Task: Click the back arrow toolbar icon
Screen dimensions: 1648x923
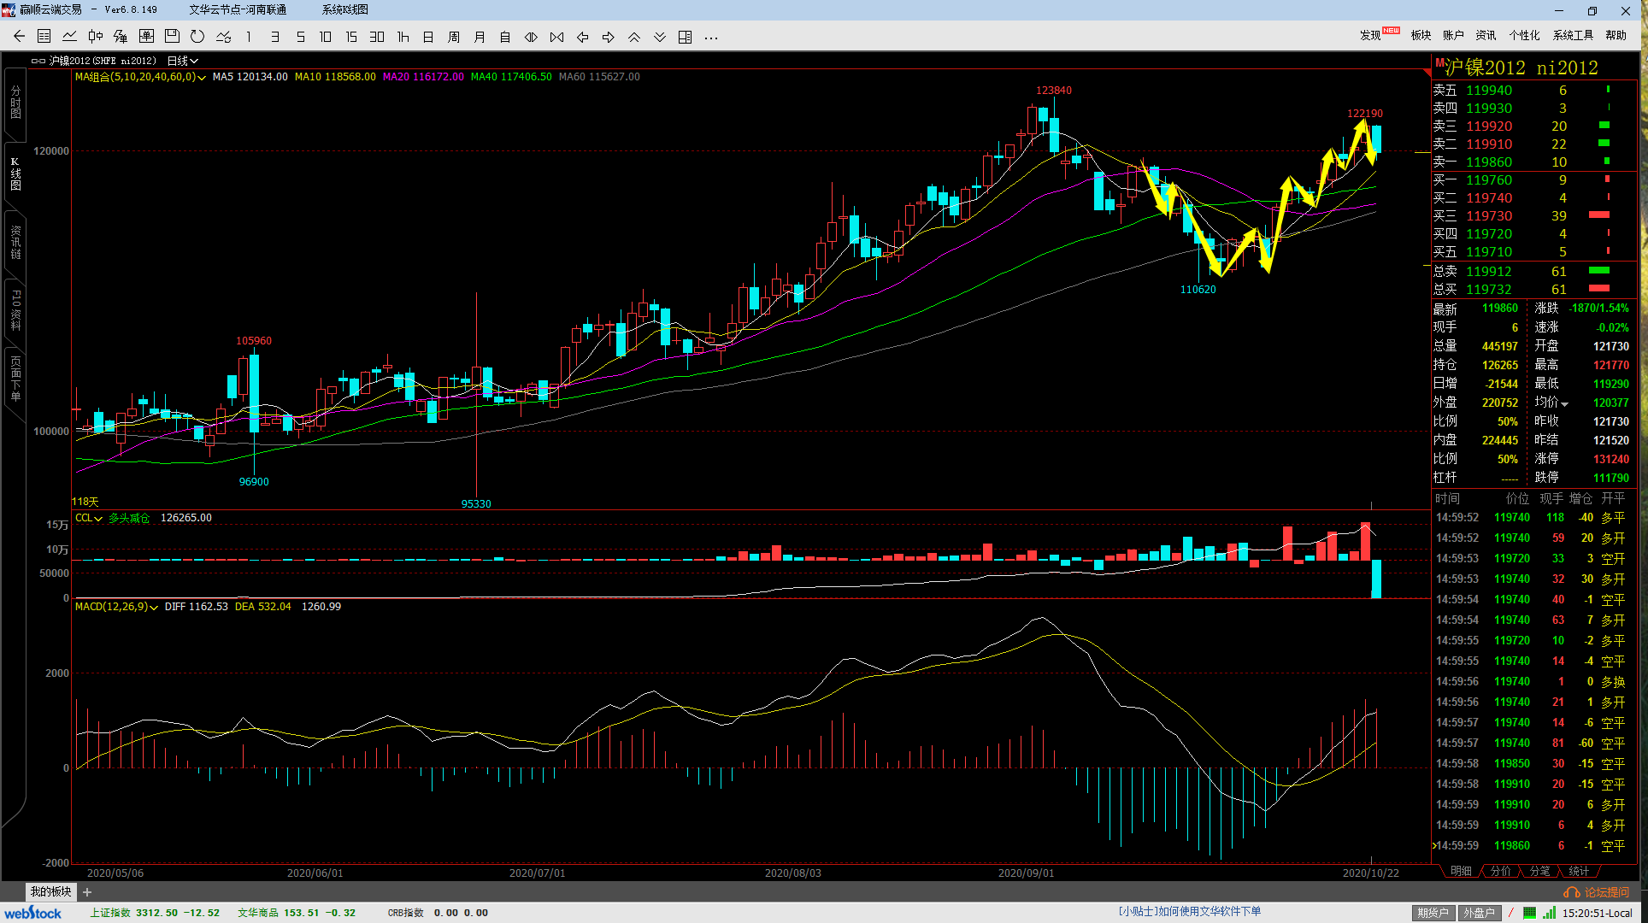Action: (19, 37)
